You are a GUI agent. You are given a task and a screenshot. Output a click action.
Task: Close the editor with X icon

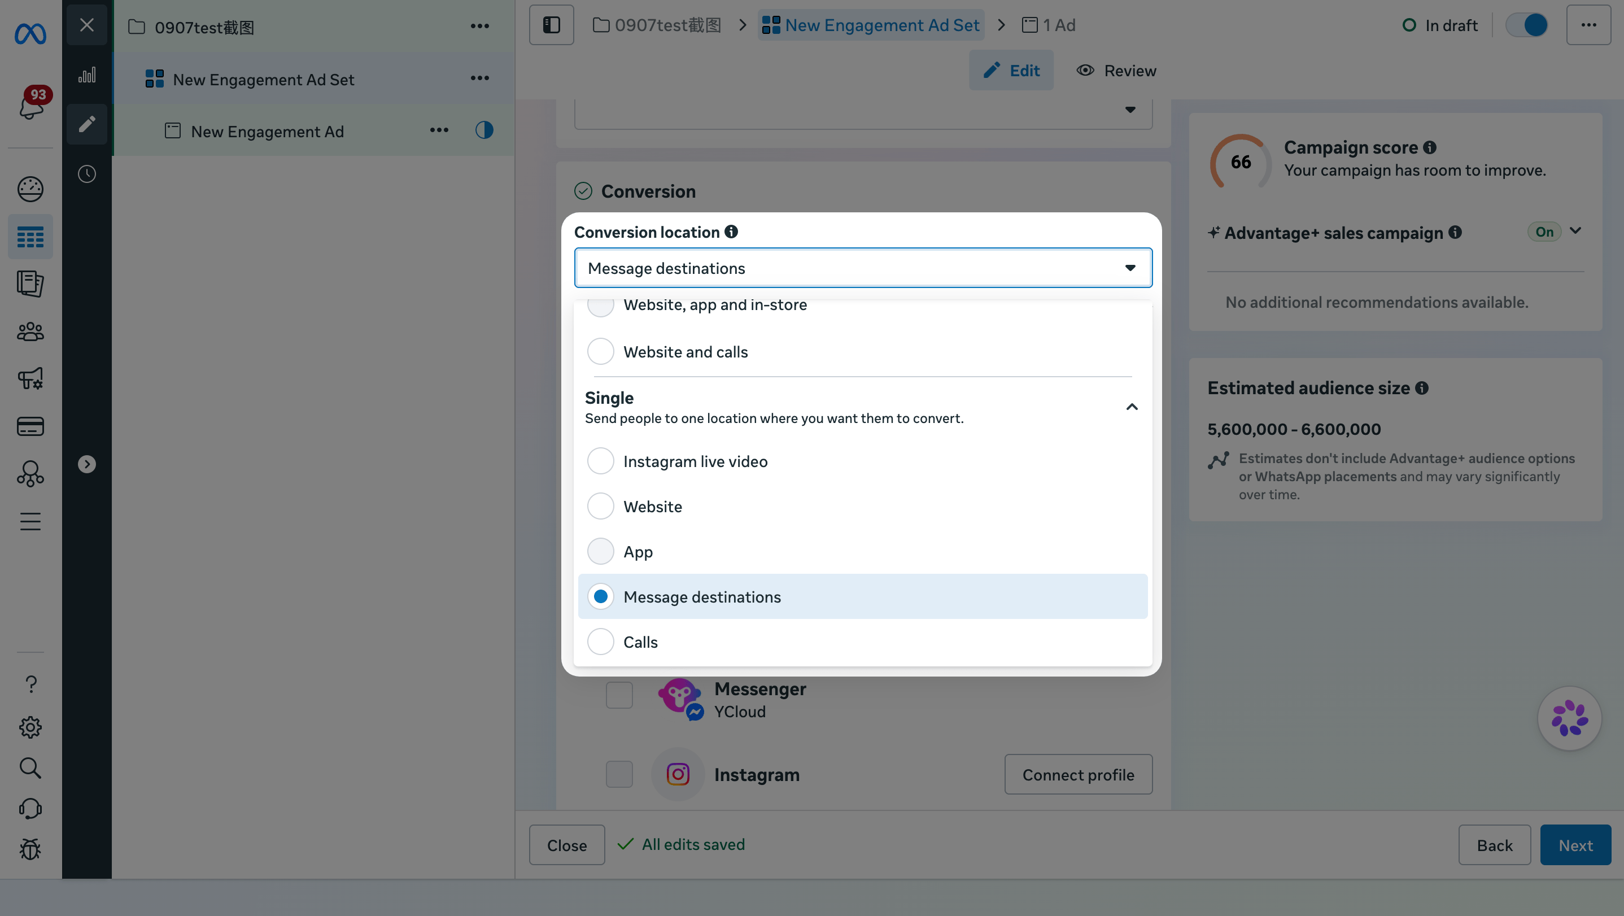point(87,25)
